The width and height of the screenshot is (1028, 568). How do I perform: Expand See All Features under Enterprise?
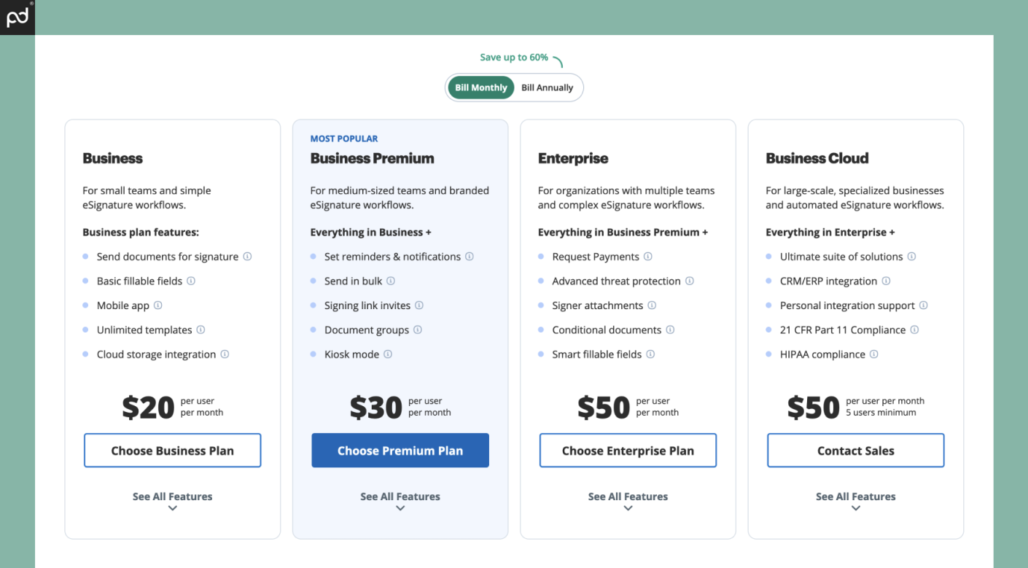click(x=628, y=497)
